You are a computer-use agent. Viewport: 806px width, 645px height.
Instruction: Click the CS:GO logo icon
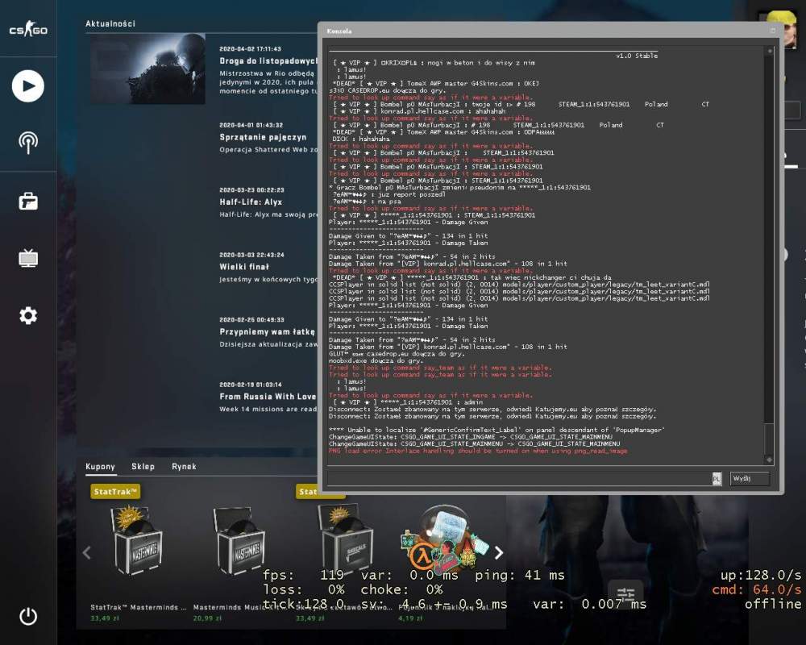28,29
